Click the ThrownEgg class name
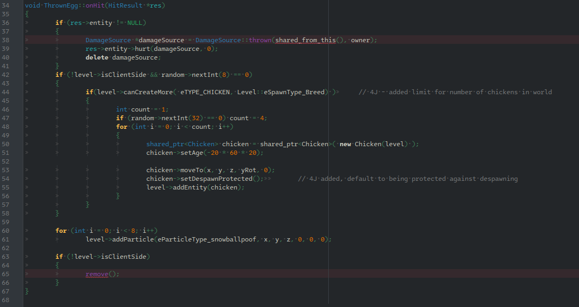This screenshot has height=307, width=579. tap(61, 5)
